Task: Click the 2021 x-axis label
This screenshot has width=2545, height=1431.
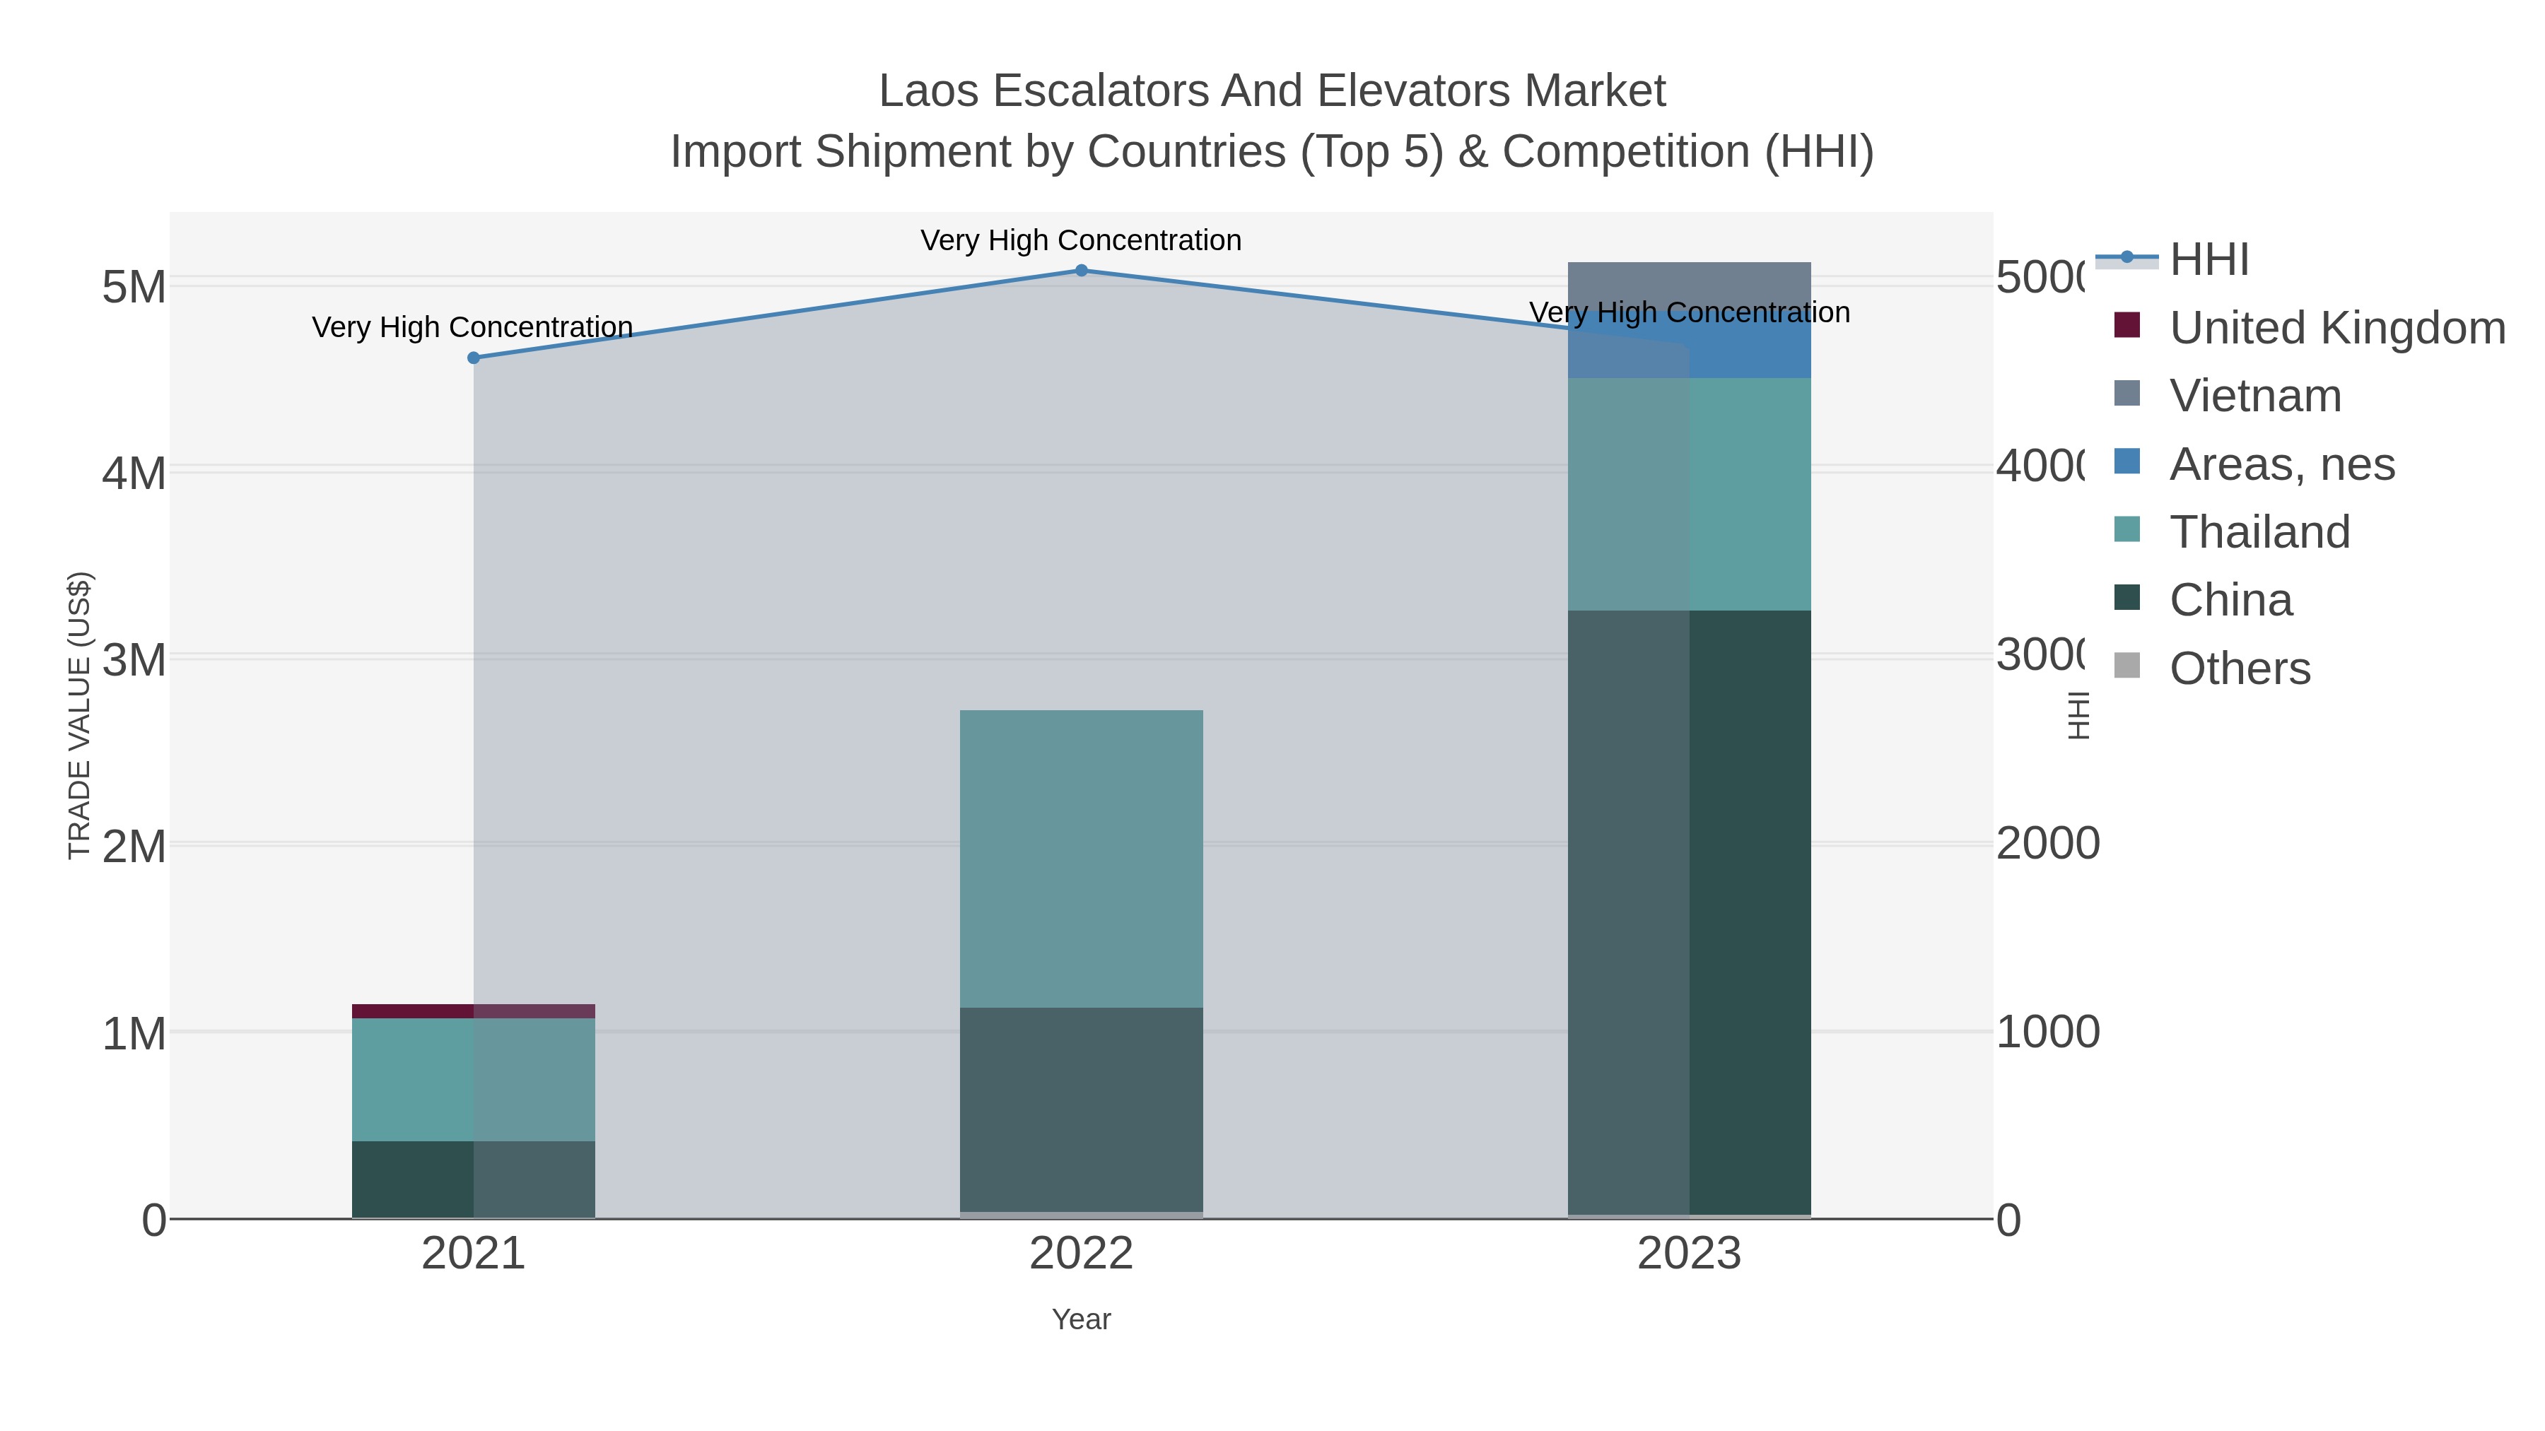Action: click(x=473, y=1254)
